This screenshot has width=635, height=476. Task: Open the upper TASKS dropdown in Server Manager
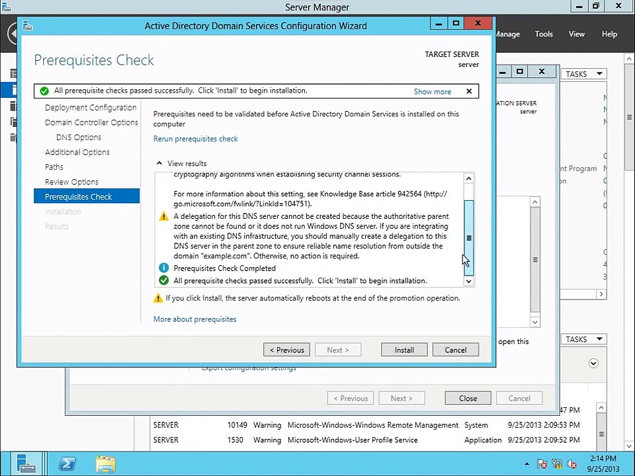(x=583, y=74)
